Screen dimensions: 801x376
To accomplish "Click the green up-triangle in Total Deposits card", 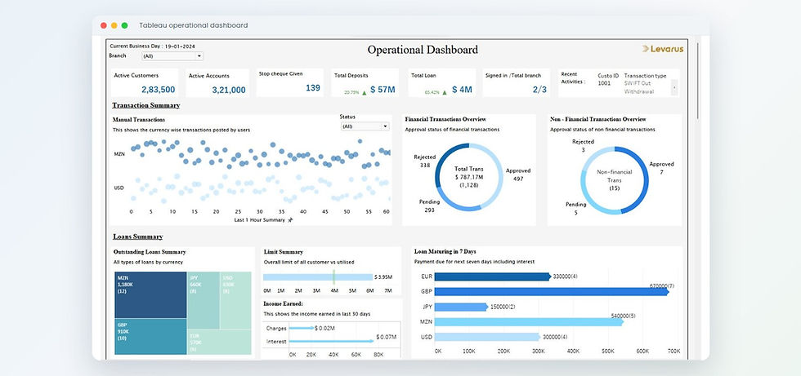I will tap(365, 93).
